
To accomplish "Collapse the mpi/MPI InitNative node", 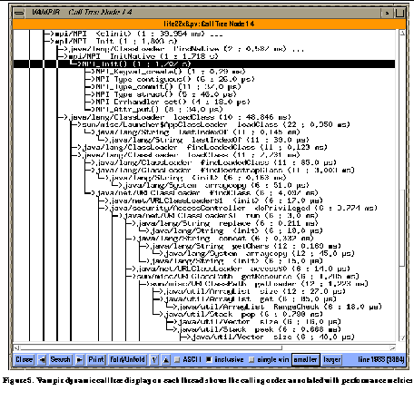I will pyautogui.click(x=64, y=56).
